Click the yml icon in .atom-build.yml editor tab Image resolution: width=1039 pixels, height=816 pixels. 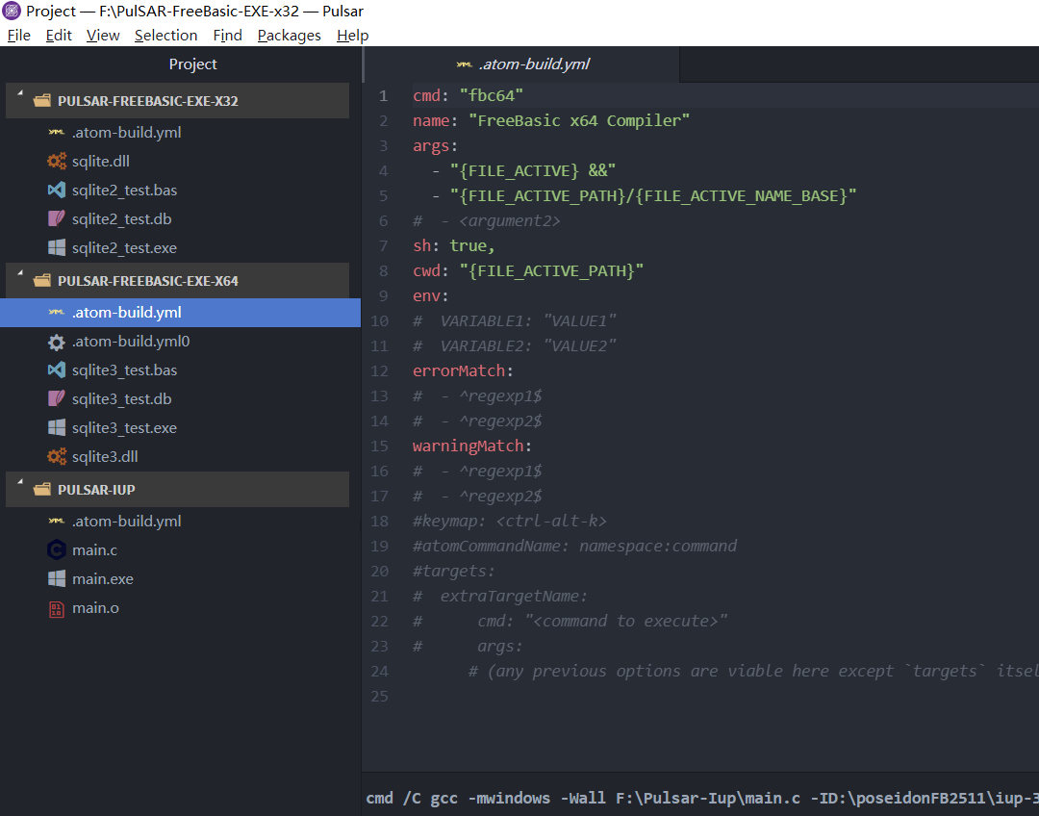point(465,64)
